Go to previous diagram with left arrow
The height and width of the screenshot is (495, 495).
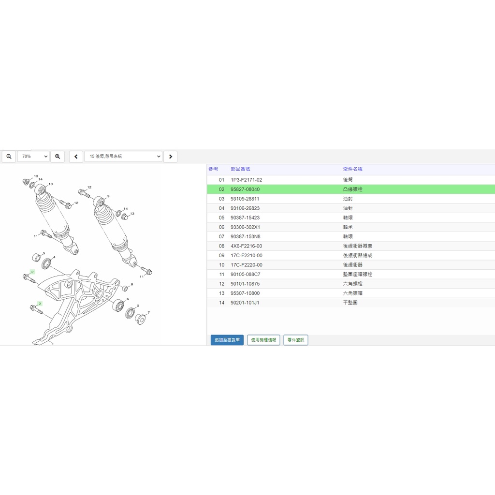[x=76, y=157]
